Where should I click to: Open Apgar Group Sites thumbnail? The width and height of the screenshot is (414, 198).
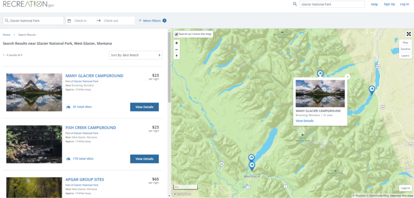coord(34,188)
